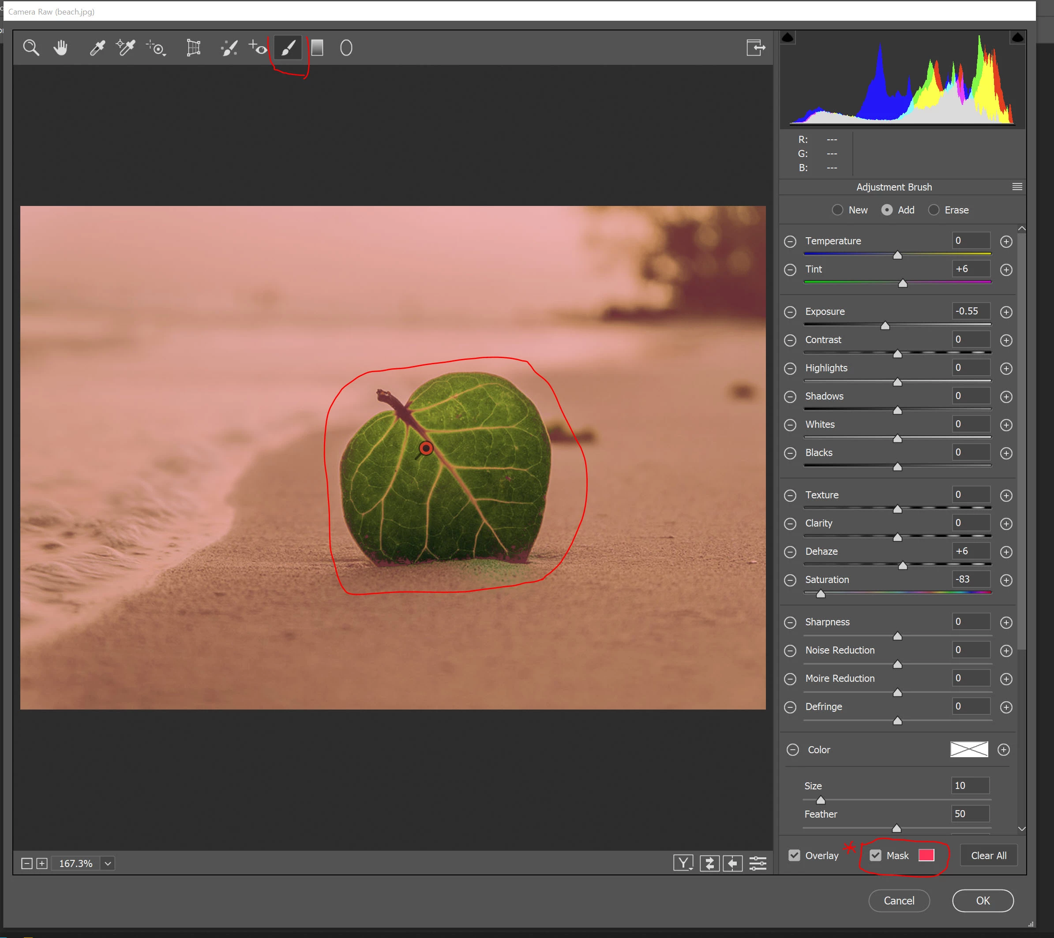Open the Adjustment Brush panel menu
Screen dimensions: 1054x938
coord(1017,187)
